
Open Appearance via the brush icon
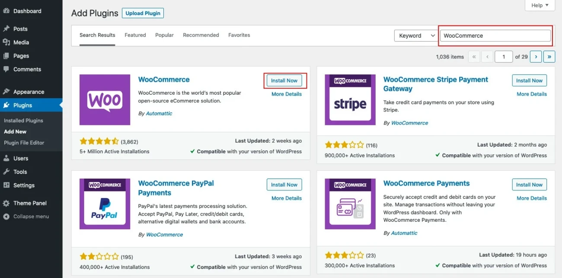pyautogui.click(x=7, y=92)
